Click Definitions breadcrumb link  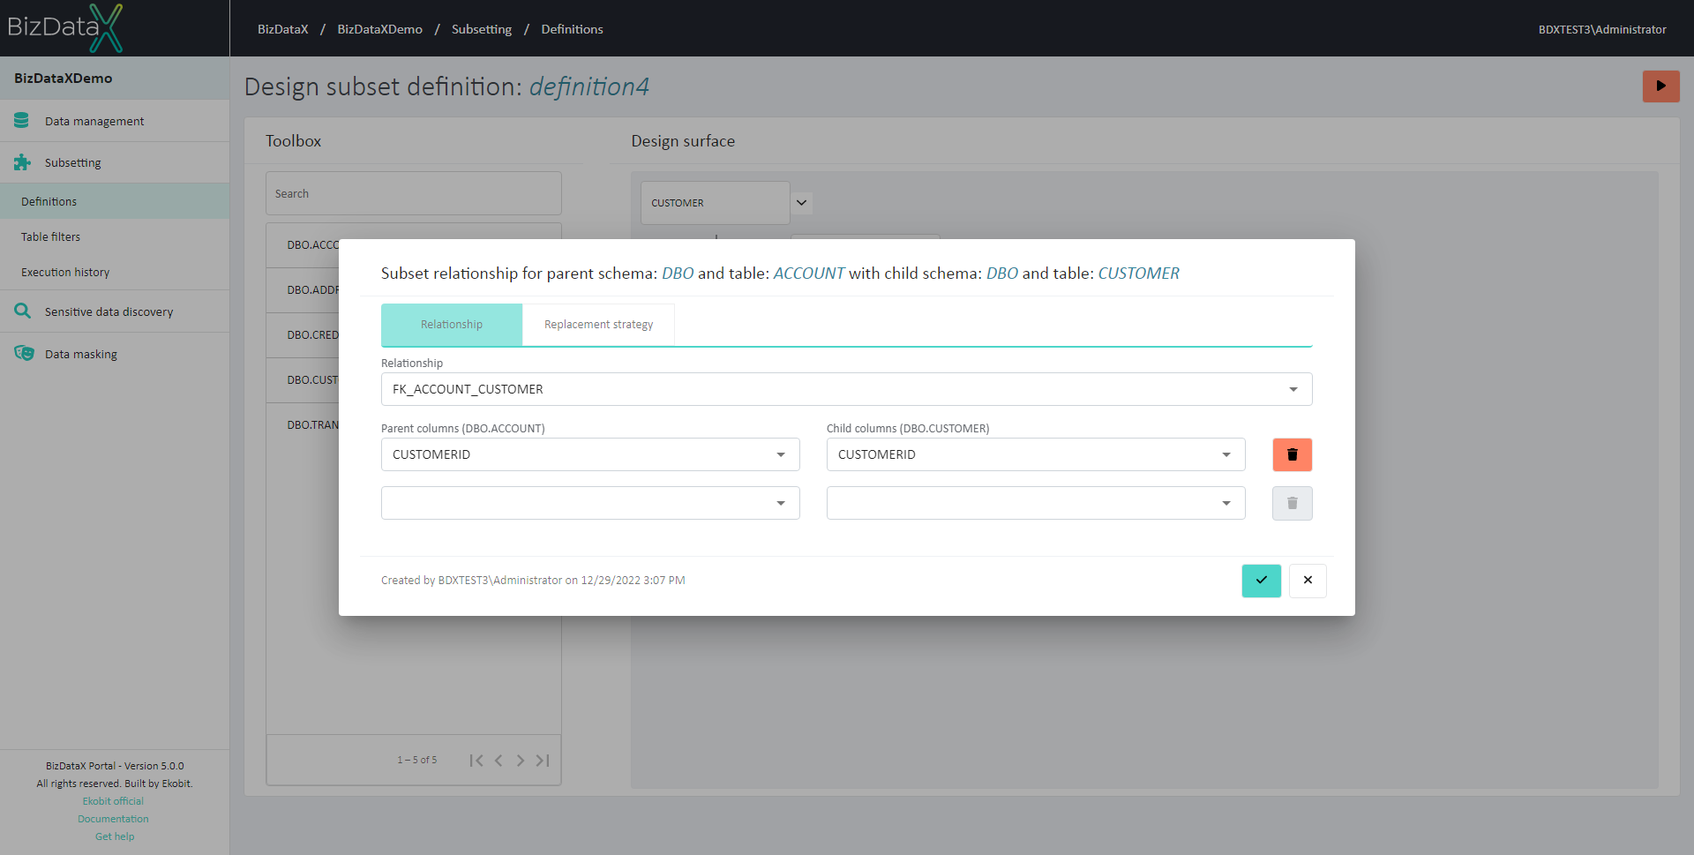[572, 29]
